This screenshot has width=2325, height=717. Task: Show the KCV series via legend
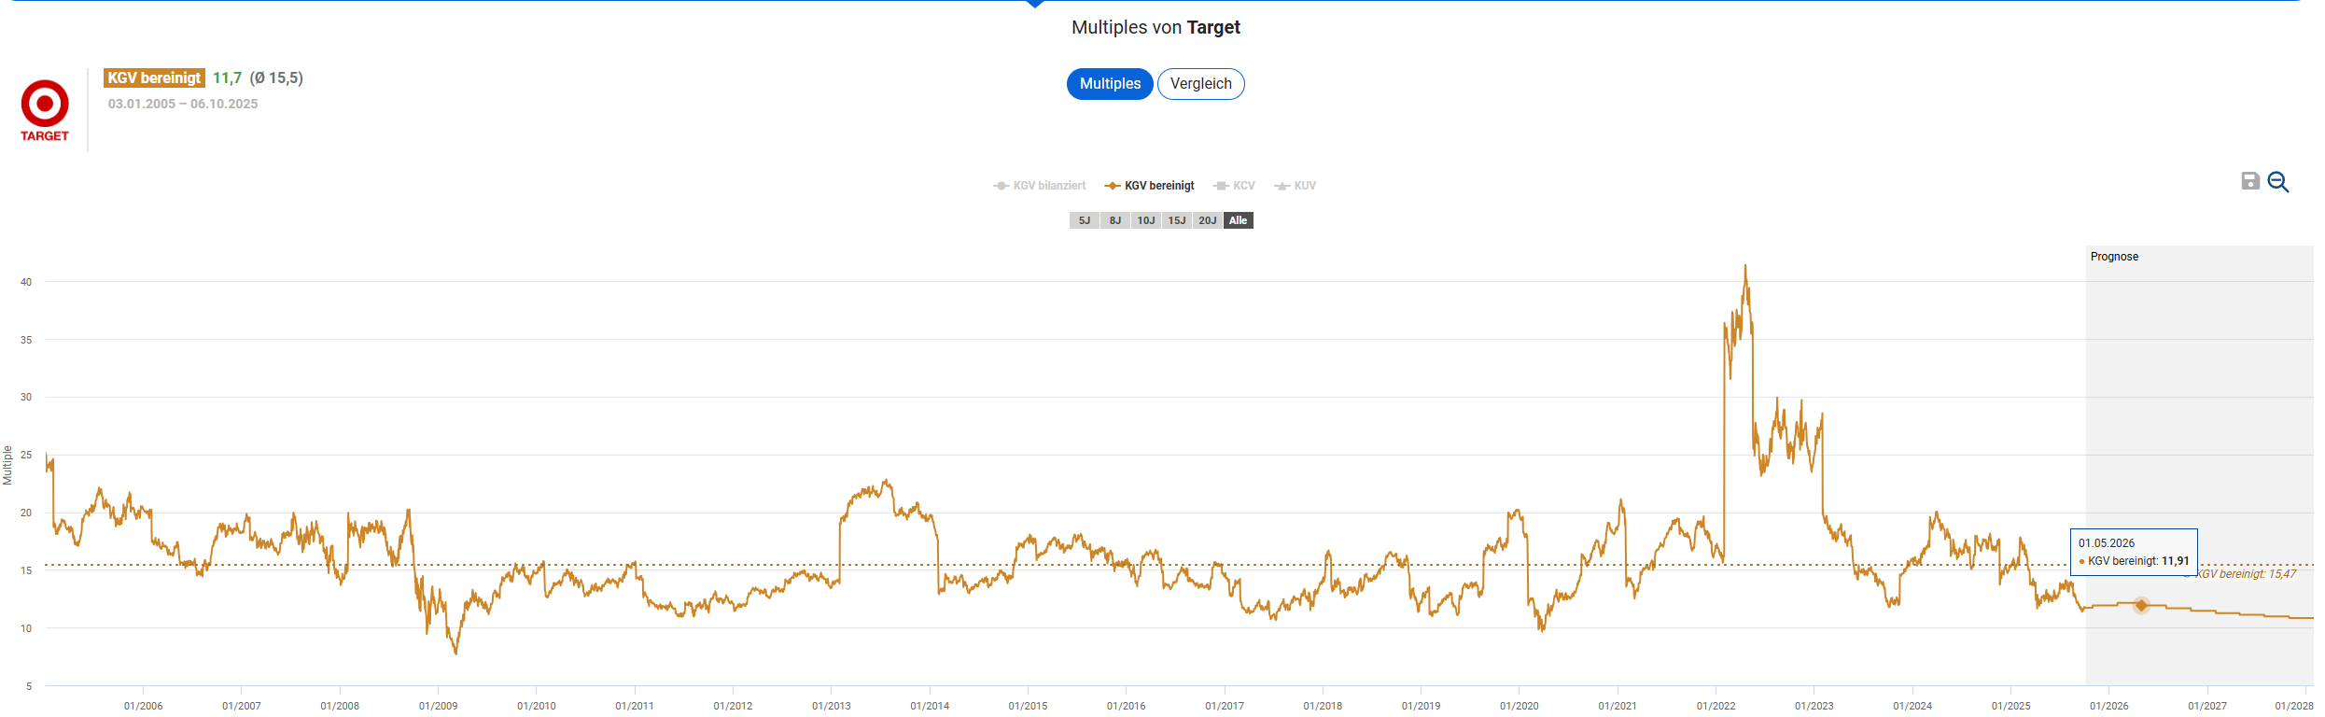point(1235,186)
